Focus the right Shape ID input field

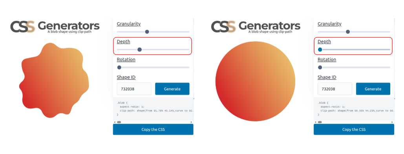coord(335,89)
